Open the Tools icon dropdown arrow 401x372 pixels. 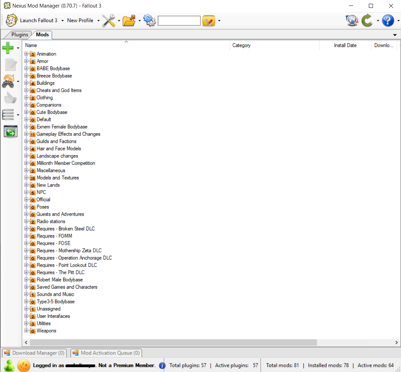point(119,21)
